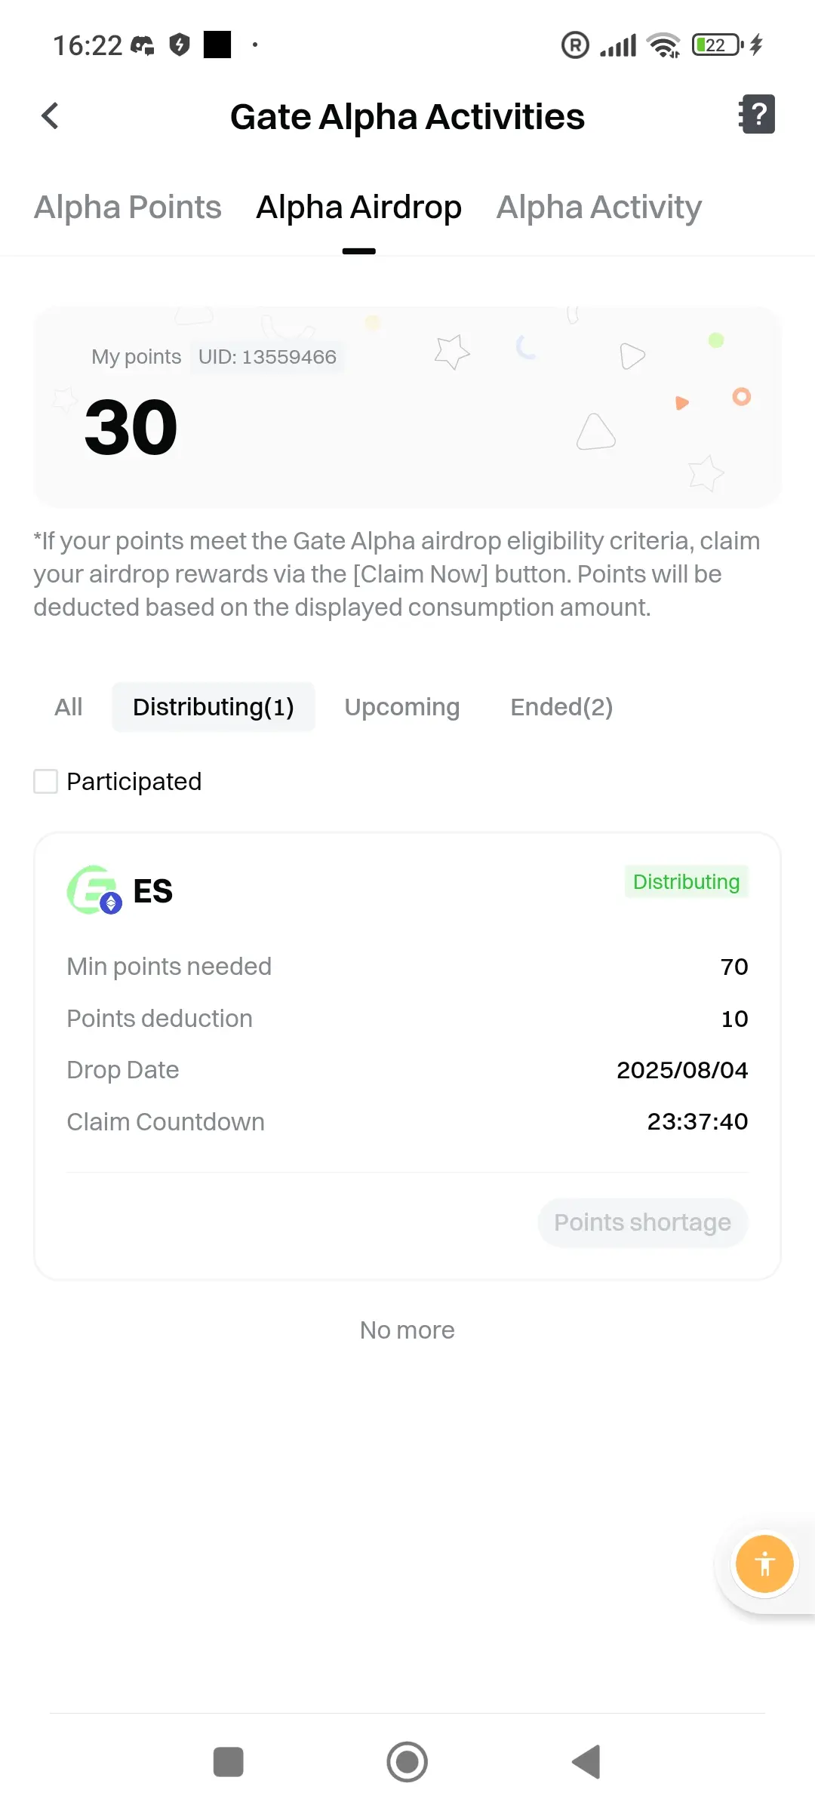The image size is (815, 1811).
Task: Tap Android back triangle button
Action: (x=586, y=1762)
